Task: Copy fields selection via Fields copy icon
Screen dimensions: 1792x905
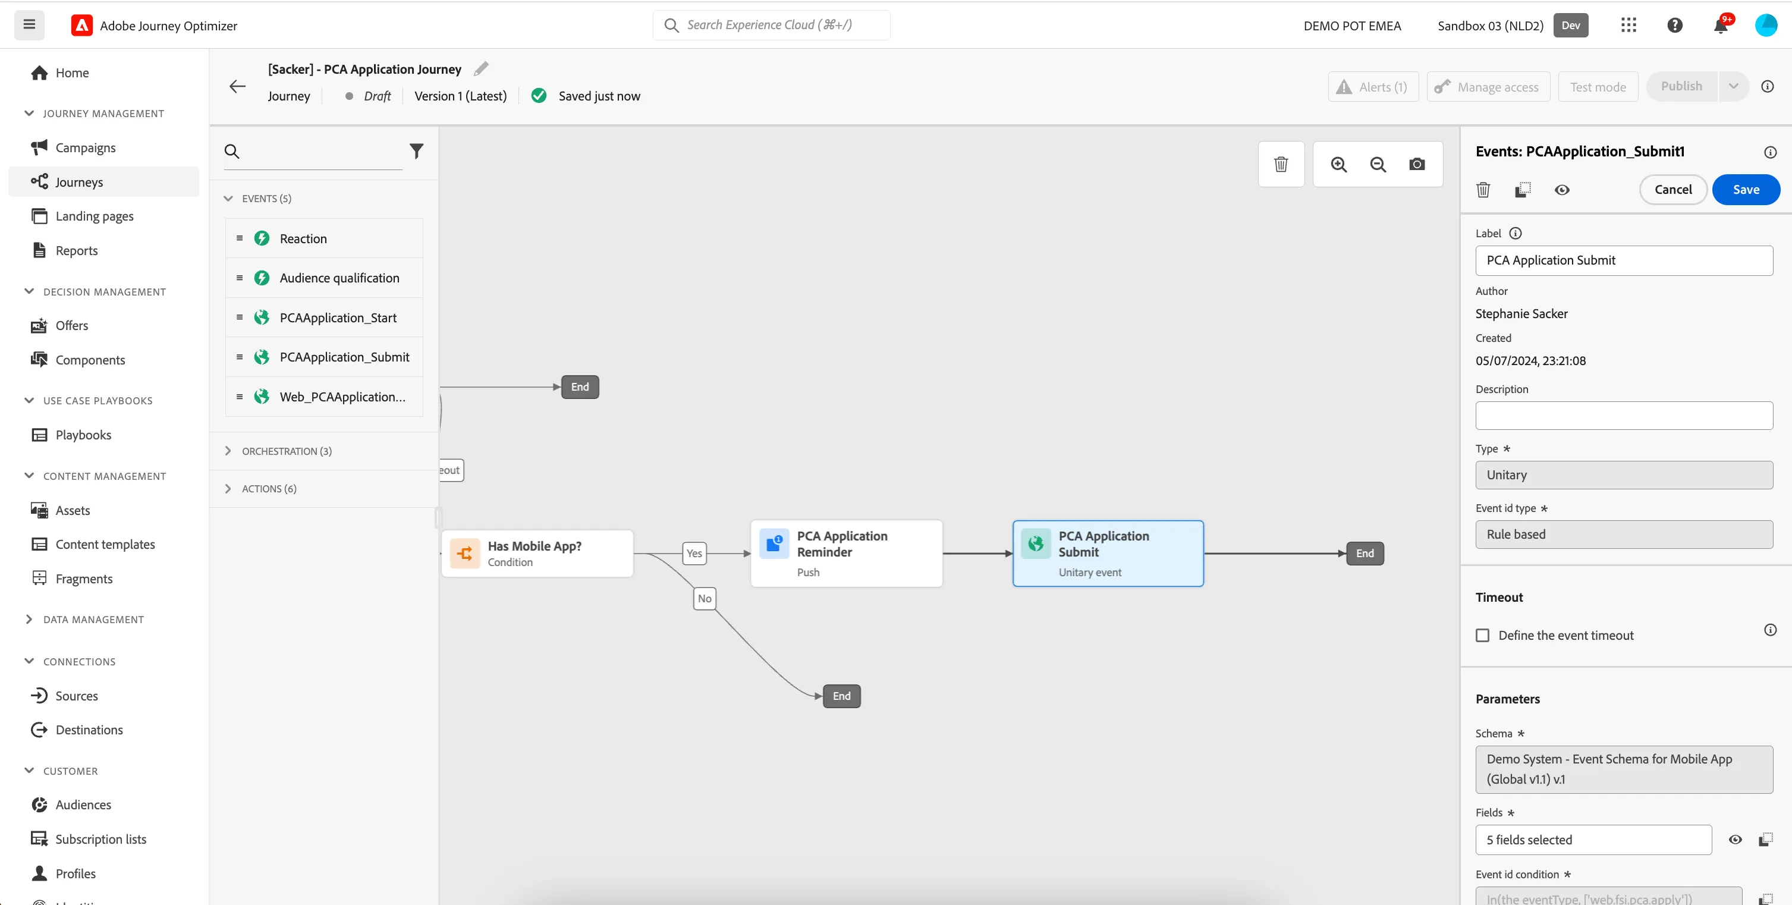Action: (1766, 840)
